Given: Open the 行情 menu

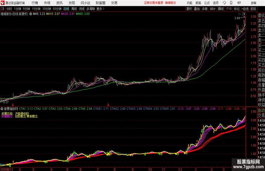Looking at the screenshot, I should pyautogui.click(x=35, y=3).
